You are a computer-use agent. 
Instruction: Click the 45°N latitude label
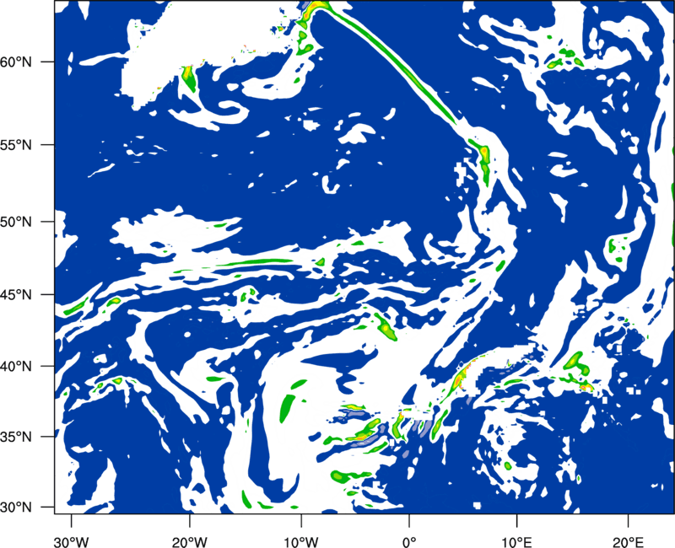pos(16,294)
